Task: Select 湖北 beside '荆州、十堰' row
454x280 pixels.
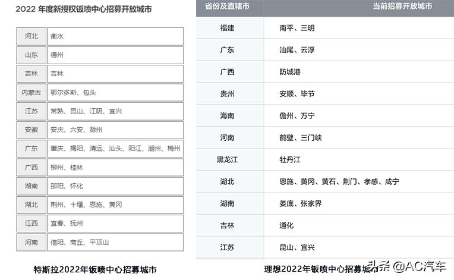Action: (x=31, y=205)
